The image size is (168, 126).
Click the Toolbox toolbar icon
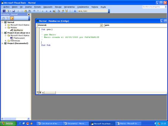[70, 11]
